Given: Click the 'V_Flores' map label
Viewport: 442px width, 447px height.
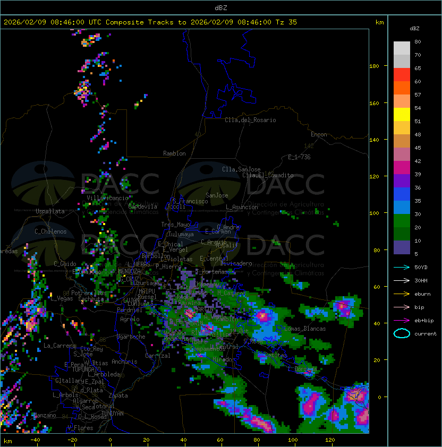Looking at the screenshot, I should 80,428.
